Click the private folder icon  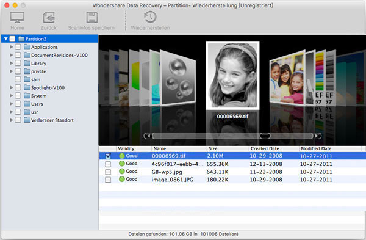(x=27, y=71)
